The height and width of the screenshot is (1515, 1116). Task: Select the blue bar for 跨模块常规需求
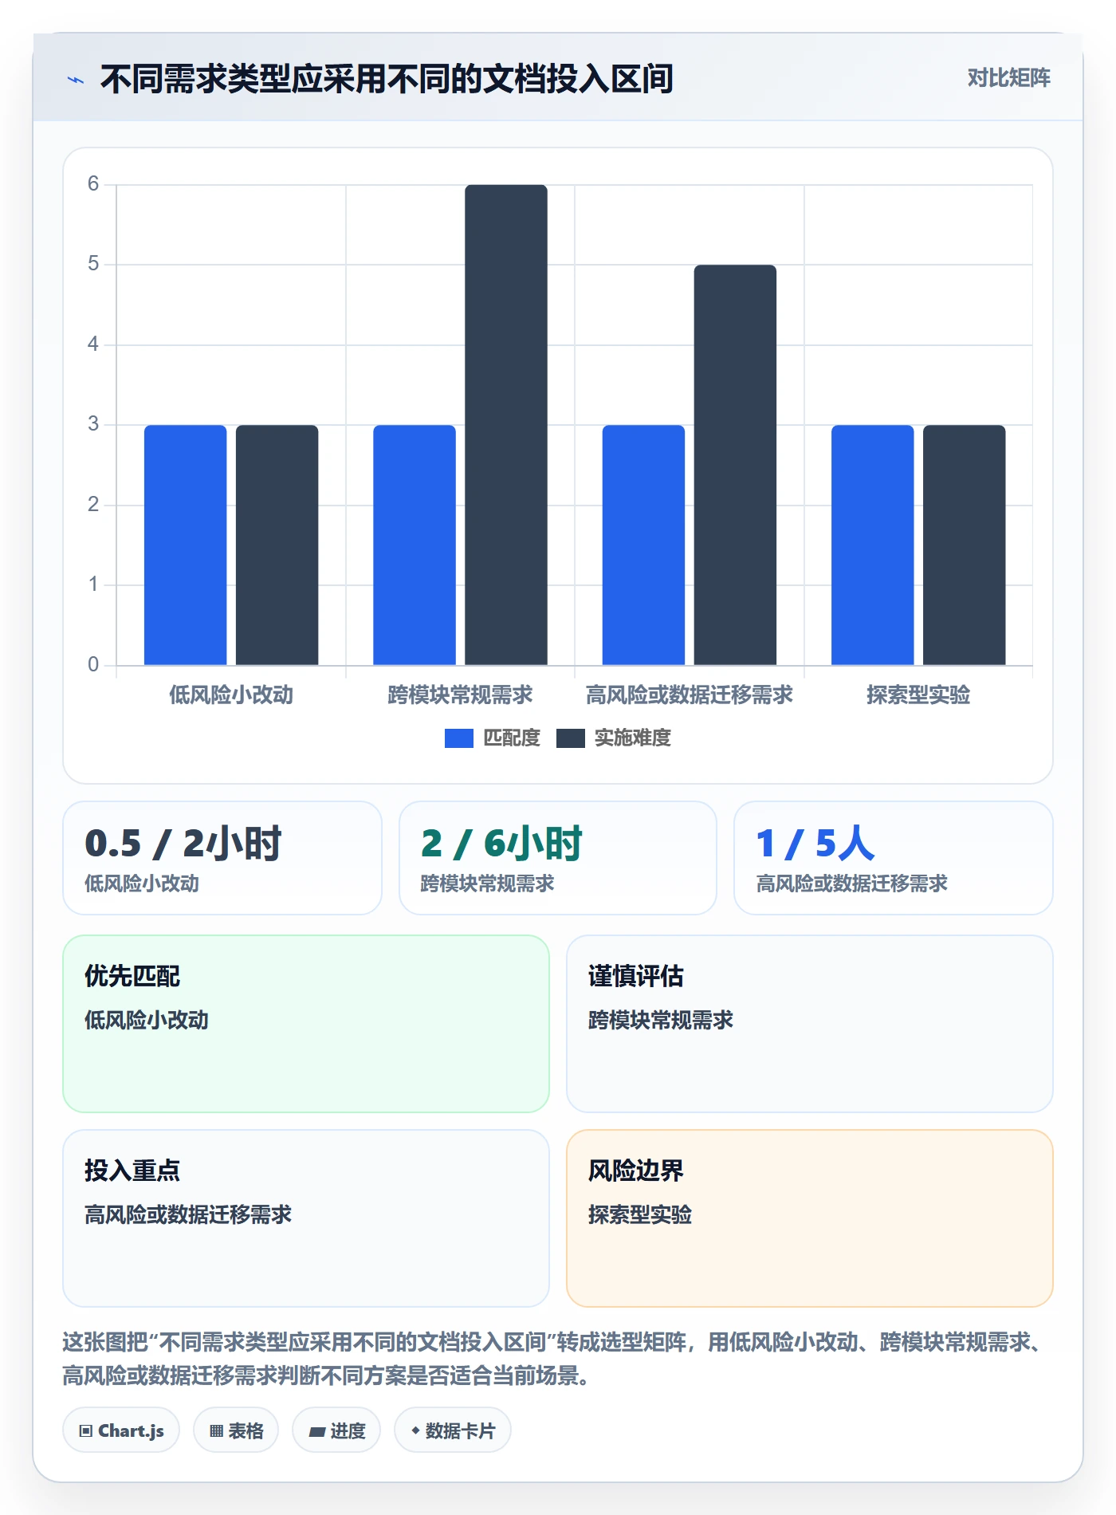click(415, 545)
